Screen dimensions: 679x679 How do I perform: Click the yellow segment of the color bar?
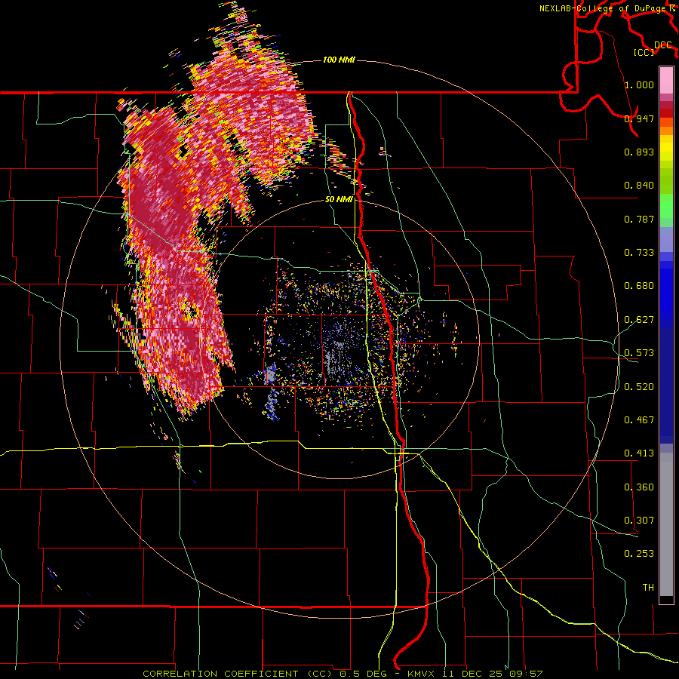666,148
